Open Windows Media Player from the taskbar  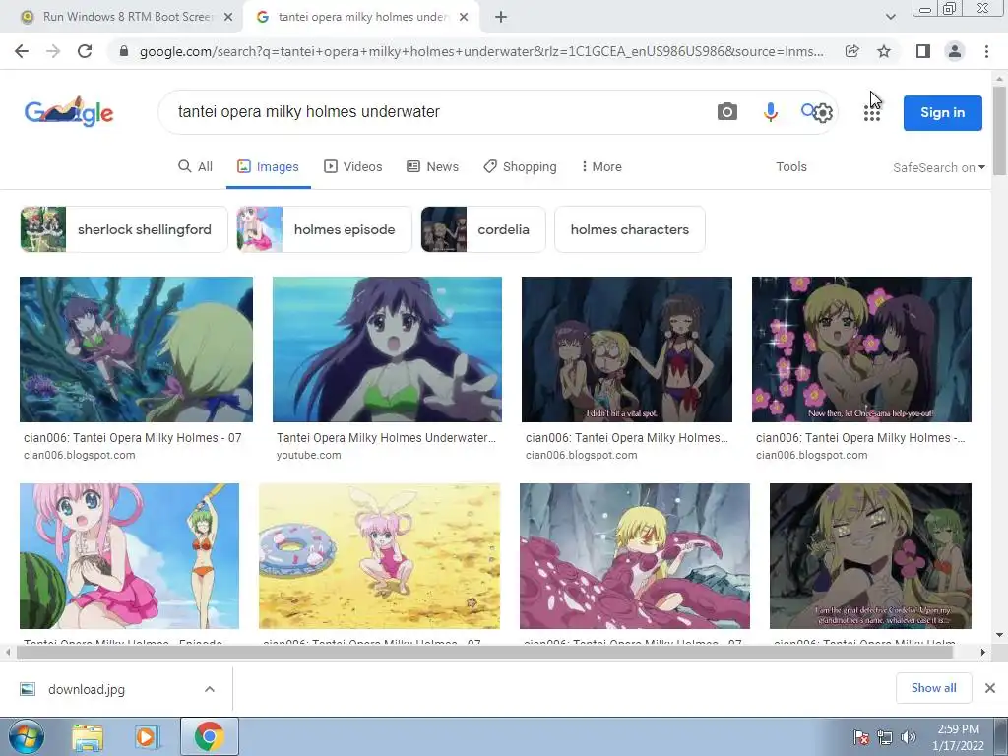coord(146,737)
